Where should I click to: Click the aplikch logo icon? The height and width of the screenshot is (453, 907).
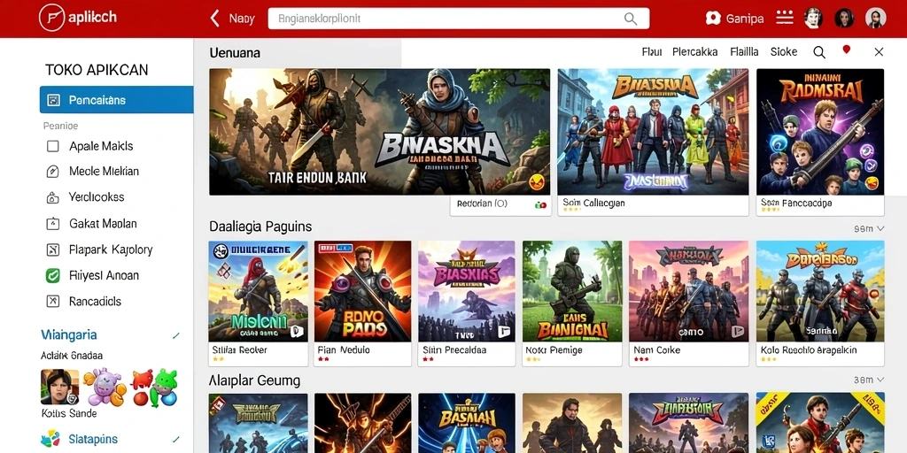pos(51,18)
